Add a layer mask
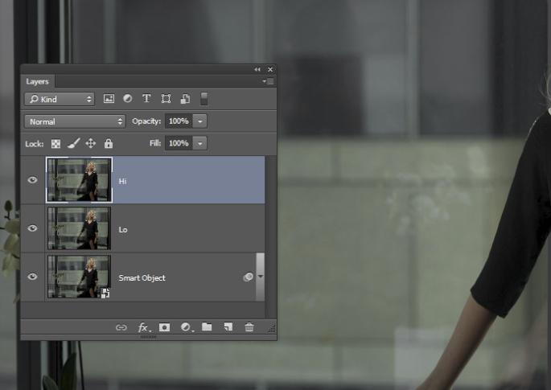Viewport: 551px width, 390px height. point(164,327)
